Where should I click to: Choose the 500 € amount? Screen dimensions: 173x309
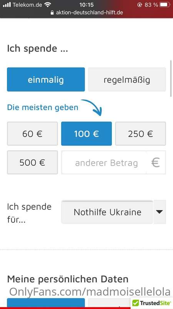tap(32, 163)
